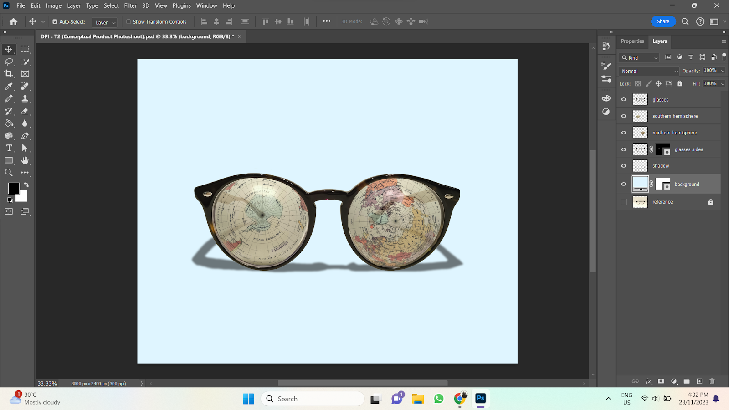Open the Fill slider dropdown arrow
This screenshot has height=410, width=729.
click(723, 84)
